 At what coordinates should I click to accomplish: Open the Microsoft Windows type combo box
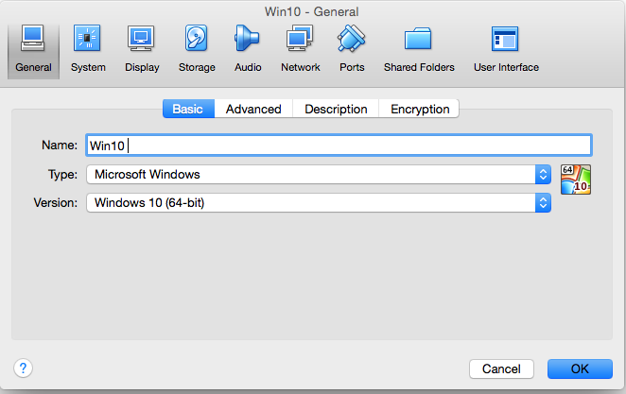pyautogui.click(x=319, y=174)
